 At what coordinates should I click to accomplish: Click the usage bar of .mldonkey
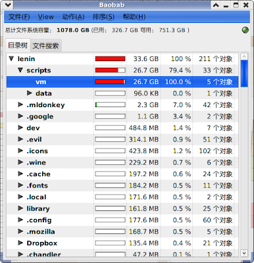click(110, 105)
